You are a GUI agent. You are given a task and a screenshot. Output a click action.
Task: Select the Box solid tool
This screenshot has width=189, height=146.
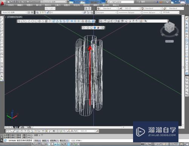(22, 21)
